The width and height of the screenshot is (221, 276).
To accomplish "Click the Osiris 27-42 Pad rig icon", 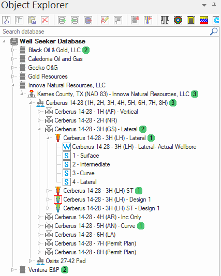I will tap(40, 261).
